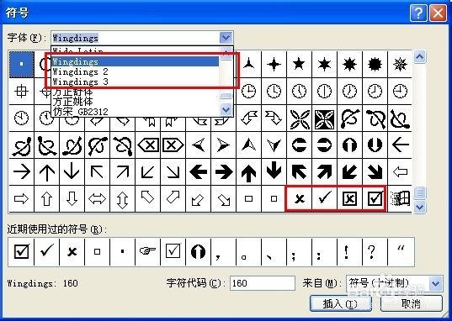
Task: Select the eight-pointed black star symbol
Action: [349, 64]
